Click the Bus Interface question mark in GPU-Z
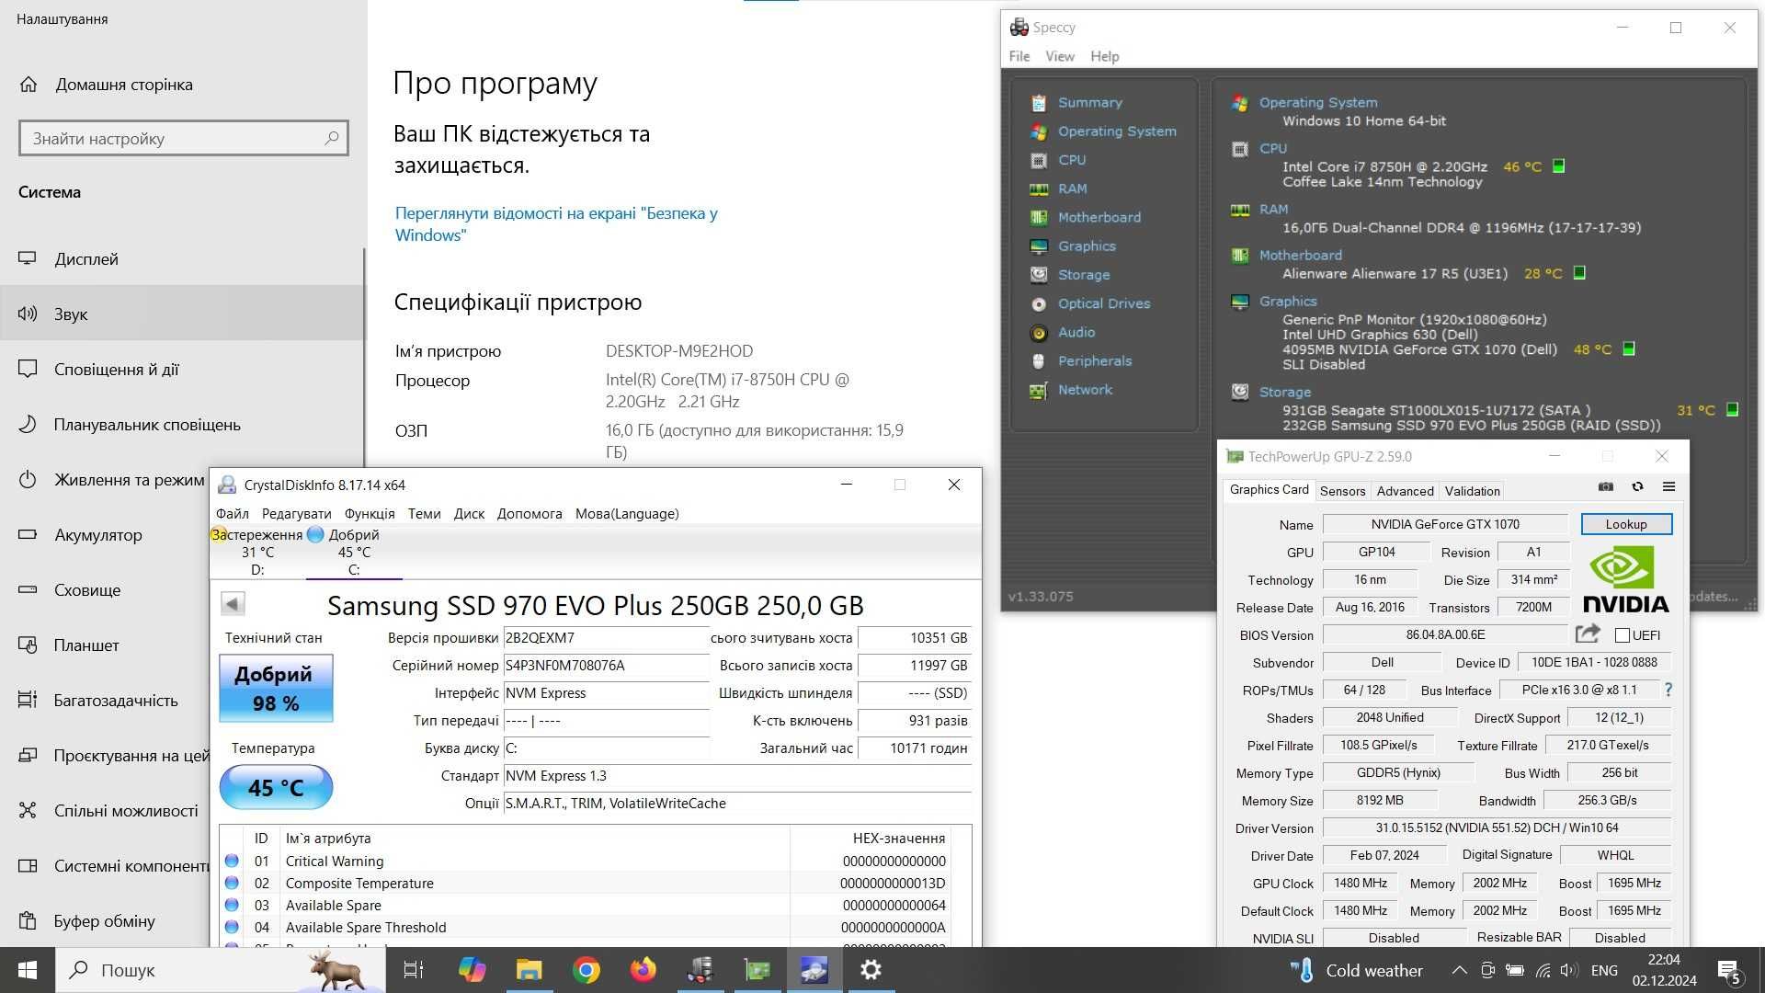Screen dimensions: 1765x993 (x=1668, y=690)
